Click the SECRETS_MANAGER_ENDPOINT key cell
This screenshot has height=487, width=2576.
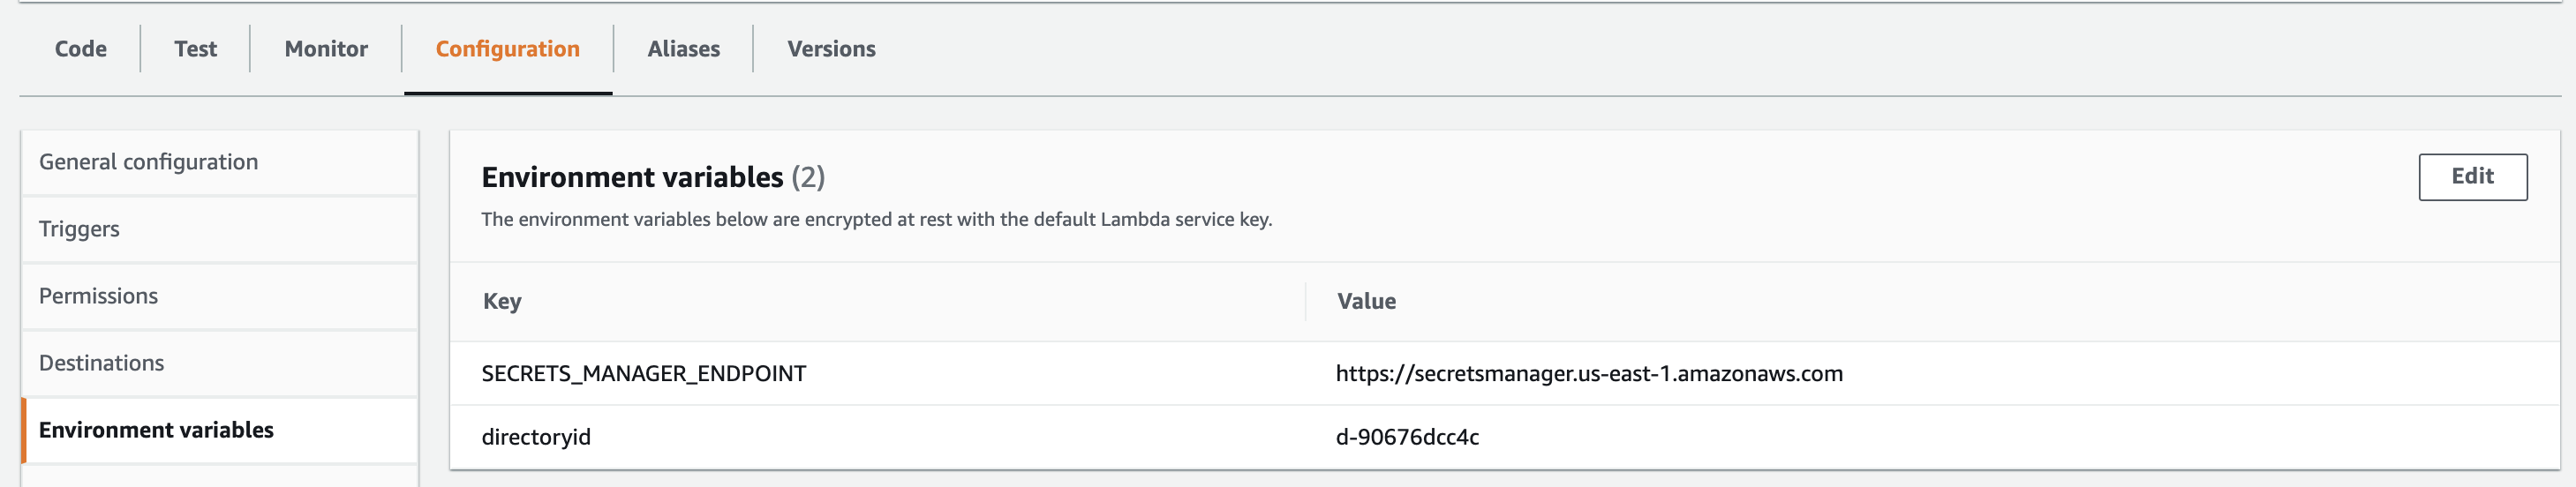(x=643, y=374)
